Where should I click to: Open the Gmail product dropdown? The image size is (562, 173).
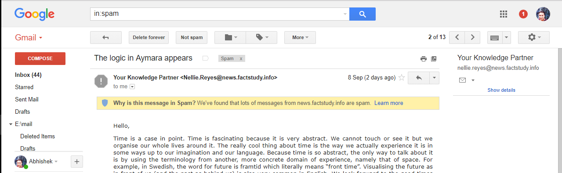click(x=29, y=38)
